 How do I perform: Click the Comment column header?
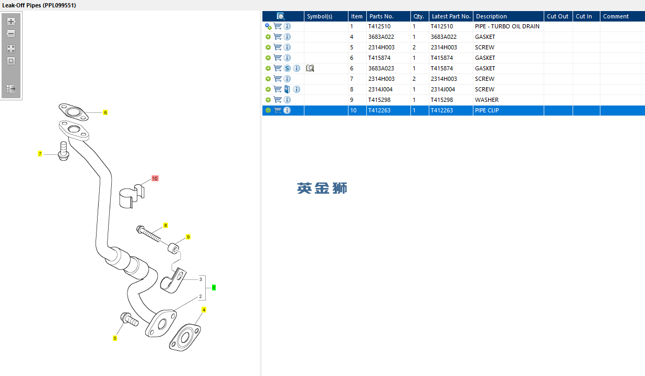coord(622,16)
